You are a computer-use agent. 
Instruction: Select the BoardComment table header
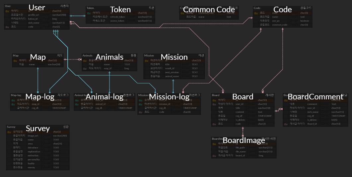(316, 95)
